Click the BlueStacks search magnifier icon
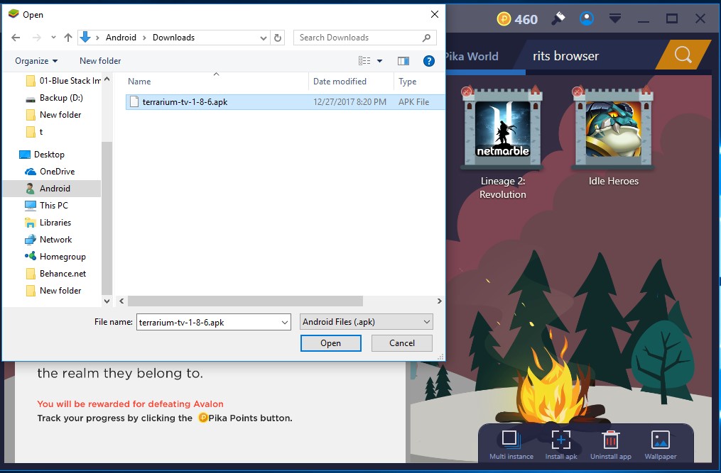 click(683, 55)
